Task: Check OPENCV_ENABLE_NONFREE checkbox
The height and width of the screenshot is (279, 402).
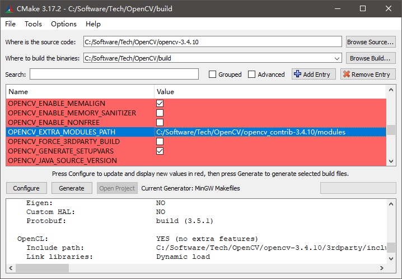Action: pos(160,122)
